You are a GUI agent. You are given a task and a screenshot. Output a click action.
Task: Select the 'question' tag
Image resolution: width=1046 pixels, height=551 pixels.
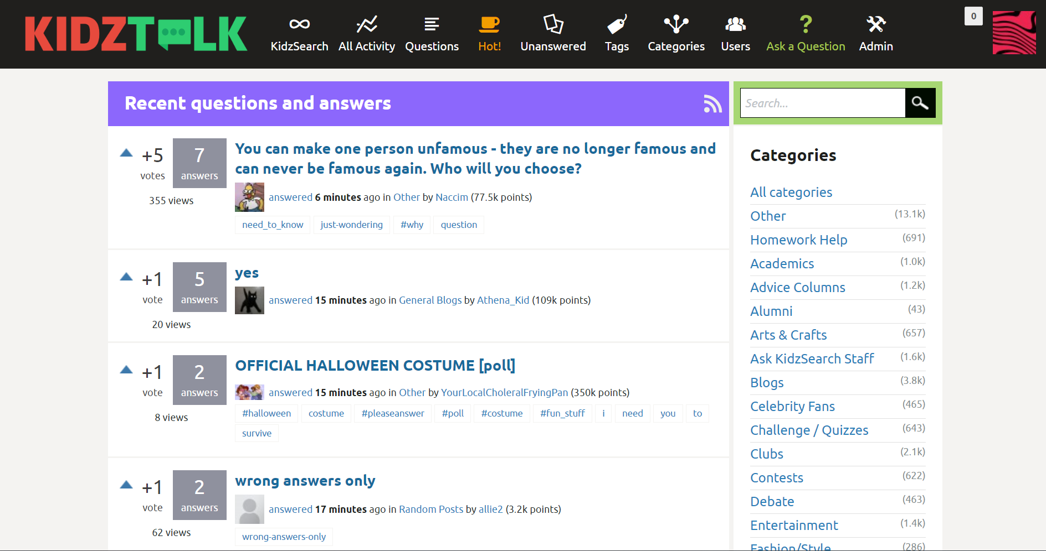pyautogui.click(x=459, y=225)
